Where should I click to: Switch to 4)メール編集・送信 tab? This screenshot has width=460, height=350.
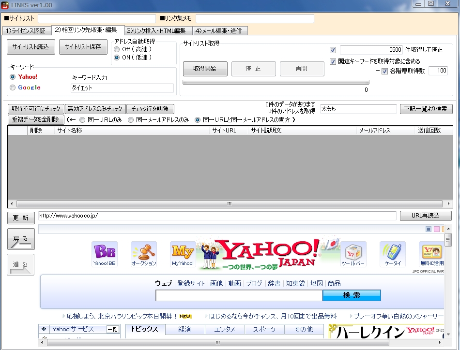coord(220,31)
